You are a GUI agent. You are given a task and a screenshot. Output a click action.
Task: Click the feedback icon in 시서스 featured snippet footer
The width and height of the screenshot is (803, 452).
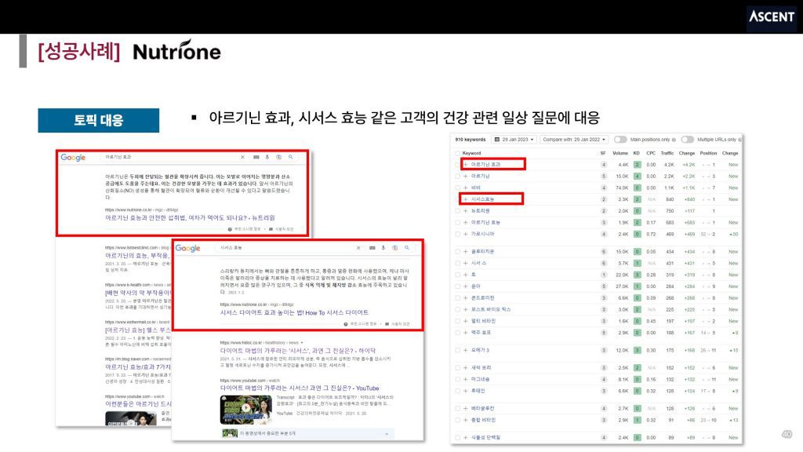(x=387, y=324)
